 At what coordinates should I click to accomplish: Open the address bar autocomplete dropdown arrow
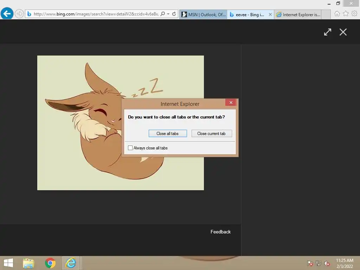168,14
